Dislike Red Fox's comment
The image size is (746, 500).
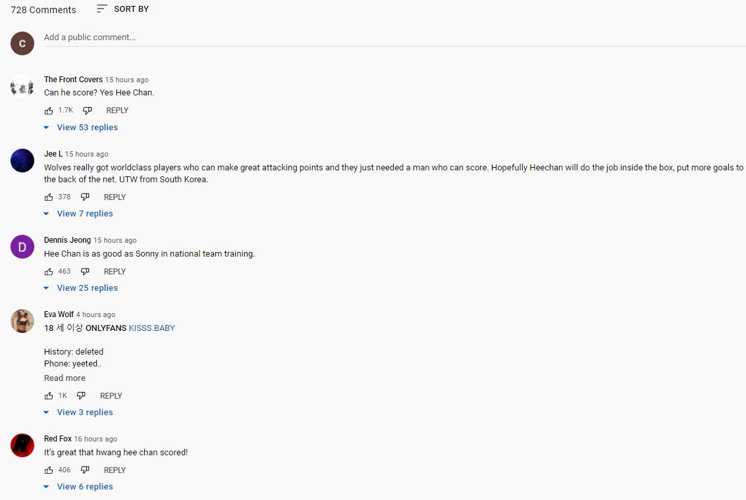(x=85, y=470)
